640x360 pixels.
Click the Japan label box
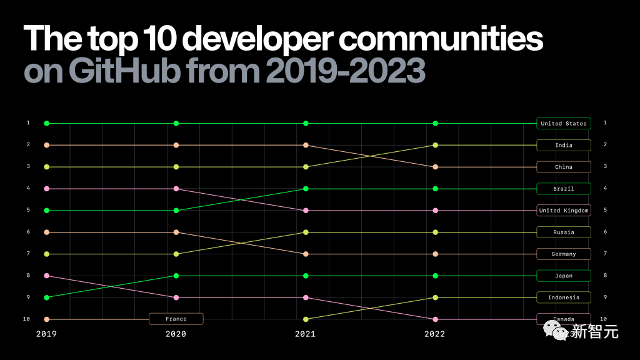click(x=563, y=276)
